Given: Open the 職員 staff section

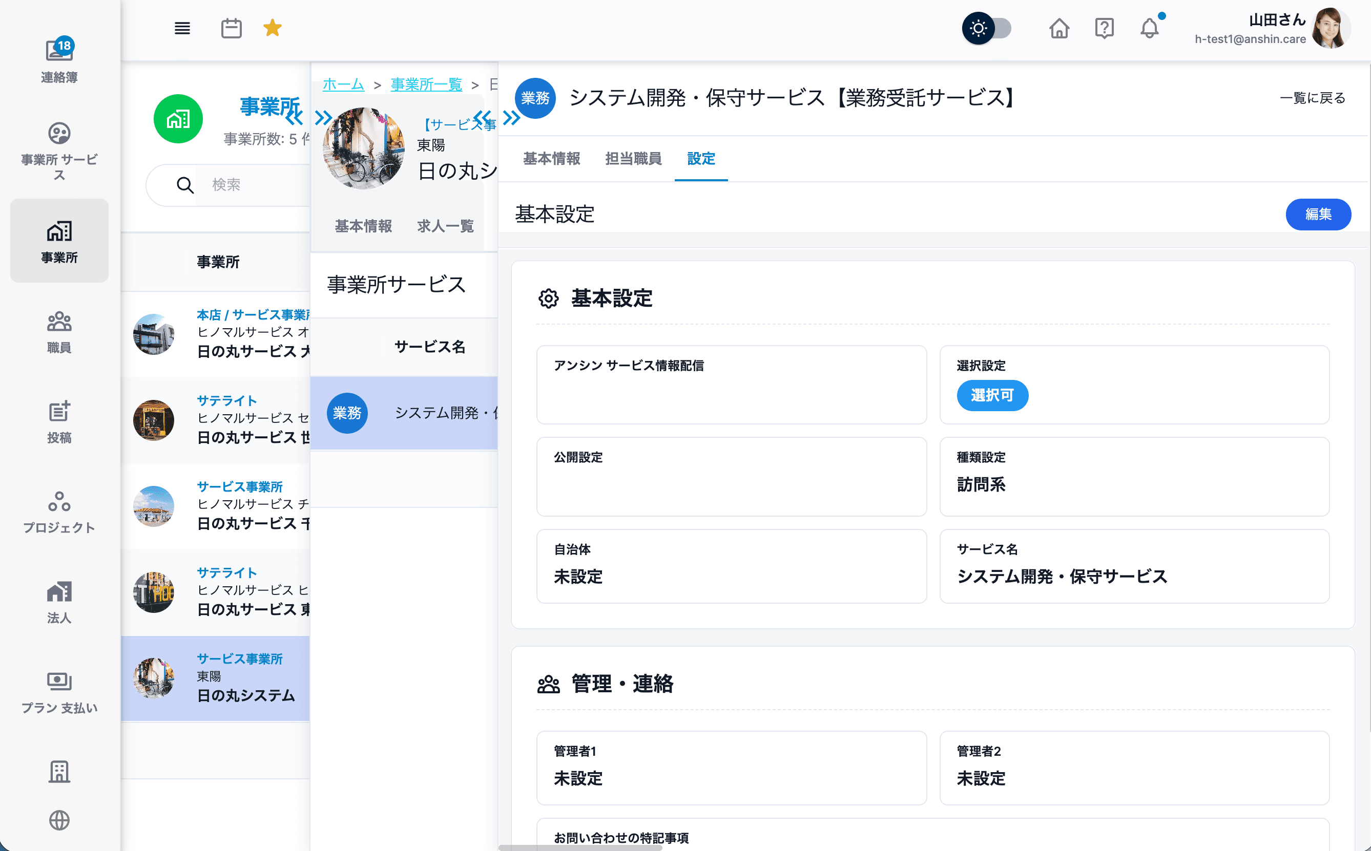Looking at the screenshot, I should (x=59, y=332).
